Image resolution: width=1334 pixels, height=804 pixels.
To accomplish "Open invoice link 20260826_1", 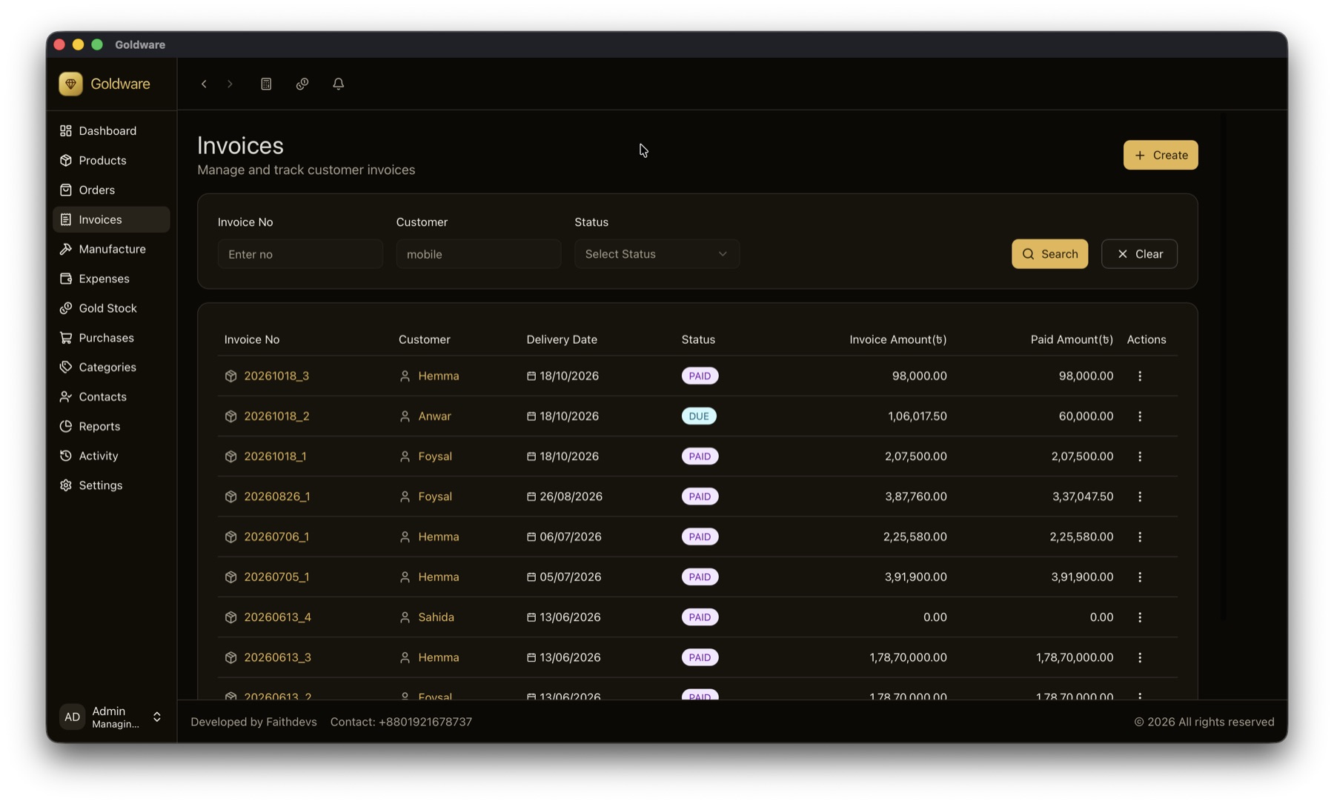I will (277, 496).
